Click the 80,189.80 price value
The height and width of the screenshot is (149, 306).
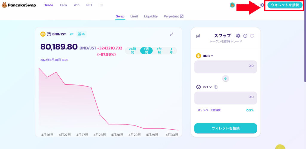click(59, 47)
